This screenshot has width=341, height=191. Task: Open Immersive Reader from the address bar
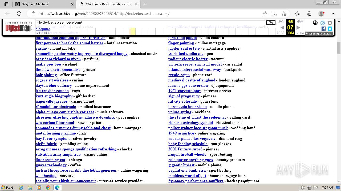(x=274, y=14)
